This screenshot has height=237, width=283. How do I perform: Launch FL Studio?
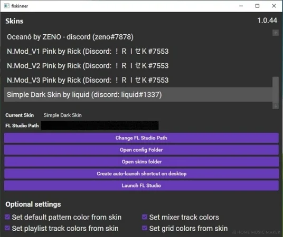click(141, 185)
